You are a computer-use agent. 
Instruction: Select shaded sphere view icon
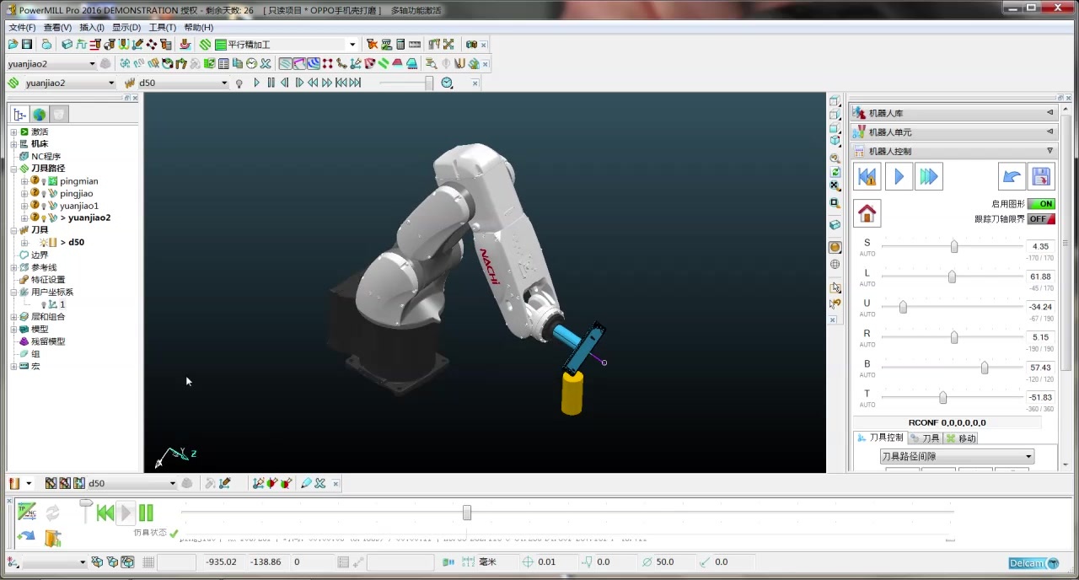(x=835, y=247)
